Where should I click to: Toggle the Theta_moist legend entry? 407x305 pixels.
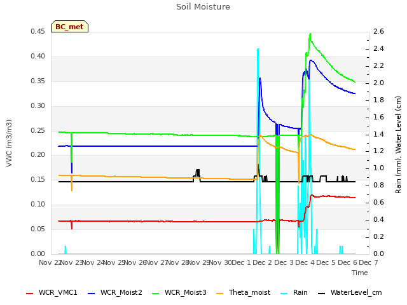[243, 292]
